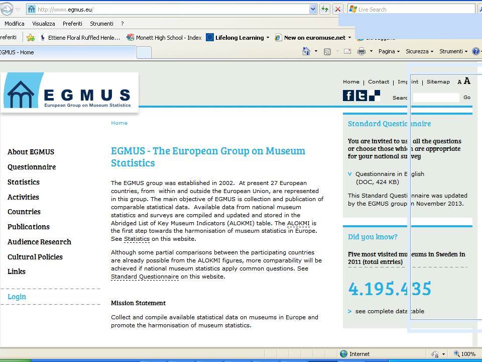Click the small A to decrease font size
482x362 pixels.
pyautogui.click(x=459, y=82)
